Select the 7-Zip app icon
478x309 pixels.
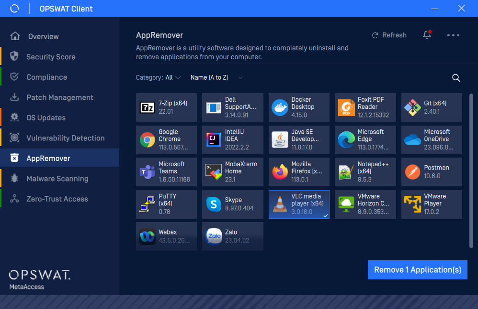tap(147, 107)
